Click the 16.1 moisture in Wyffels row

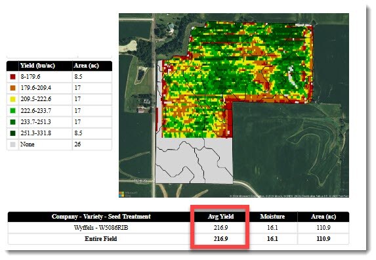click(x=272, y=228)
